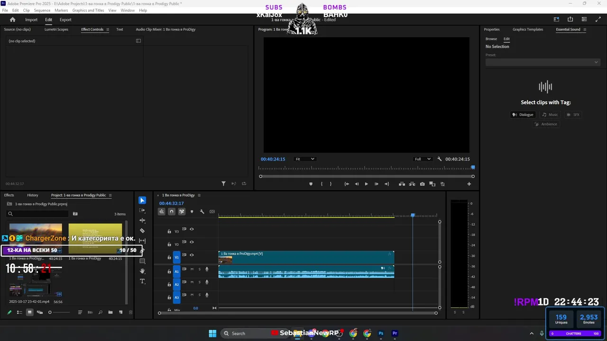The image size is (607, 341).
Task: Click the Home icon in the header
Action: point(12,19)
